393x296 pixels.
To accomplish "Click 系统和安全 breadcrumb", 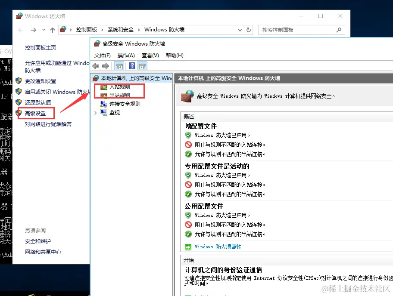I will [121, 30].
